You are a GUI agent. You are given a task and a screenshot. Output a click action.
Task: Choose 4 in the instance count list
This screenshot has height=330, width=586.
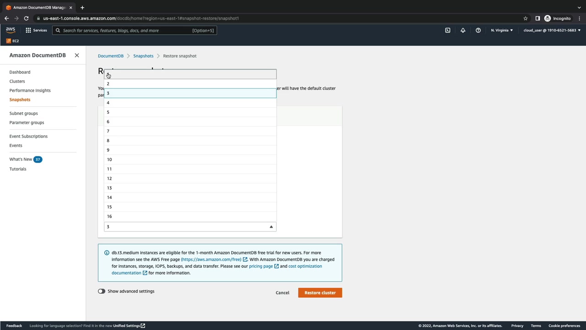pyautogui.click(x=190, y=103)
